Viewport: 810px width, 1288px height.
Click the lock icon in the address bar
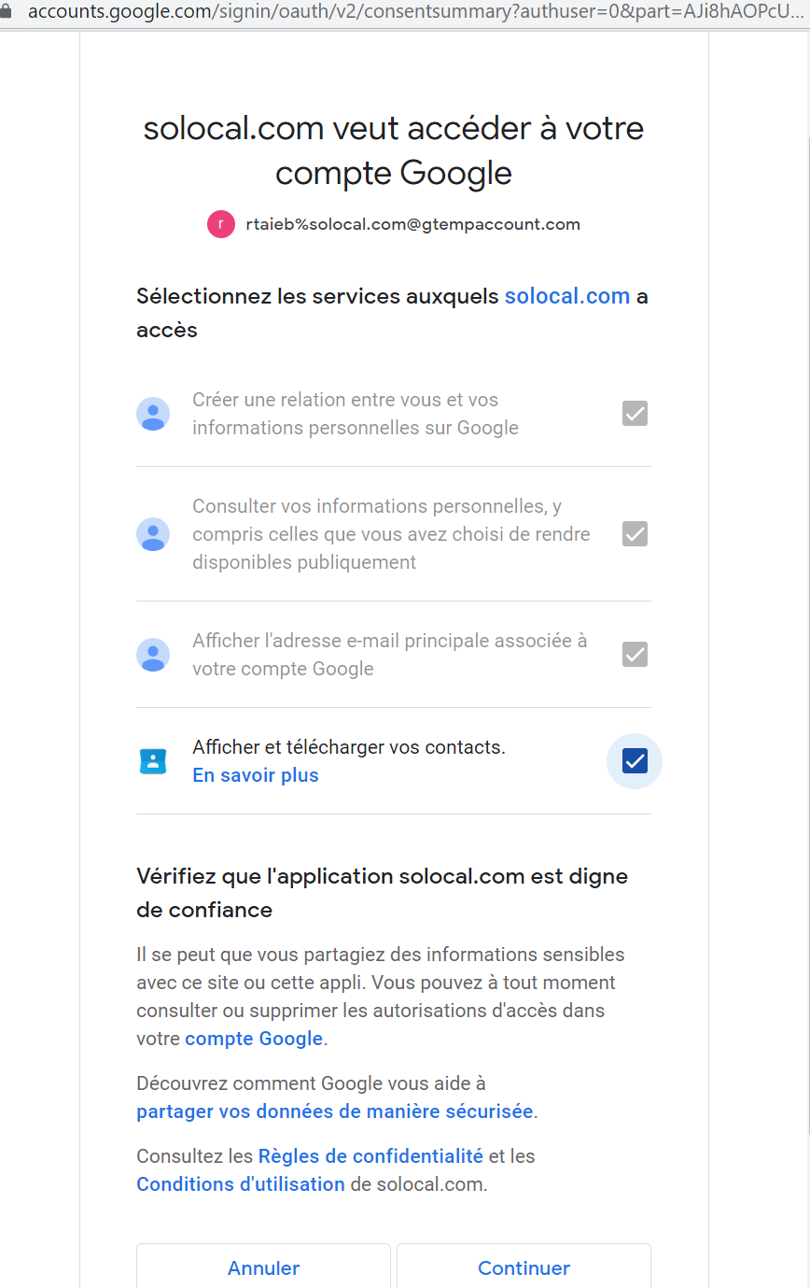coord(6,13)
